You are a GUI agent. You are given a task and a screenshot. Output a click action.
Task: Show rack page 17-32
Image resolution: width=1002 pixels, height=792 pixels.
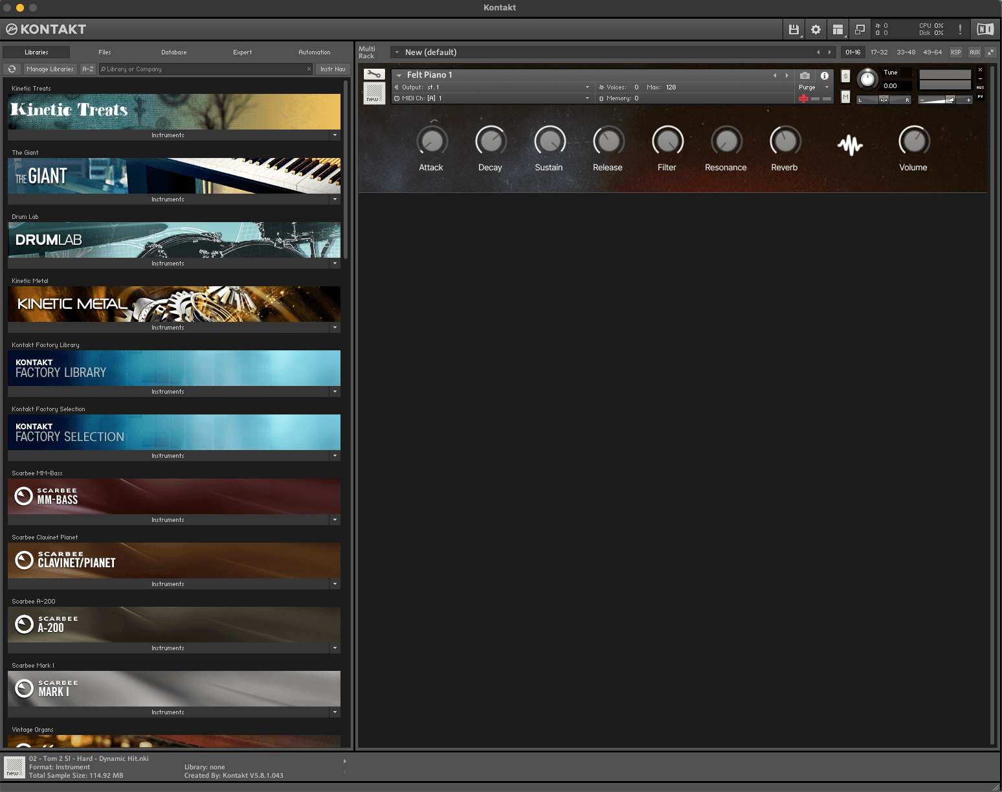coord(879,52)
